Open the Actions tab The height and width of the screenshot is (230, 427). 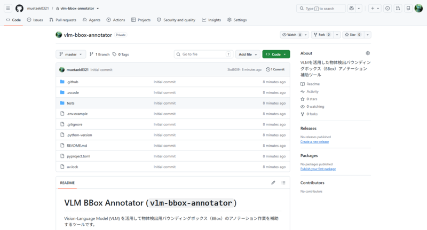point(116,20)
